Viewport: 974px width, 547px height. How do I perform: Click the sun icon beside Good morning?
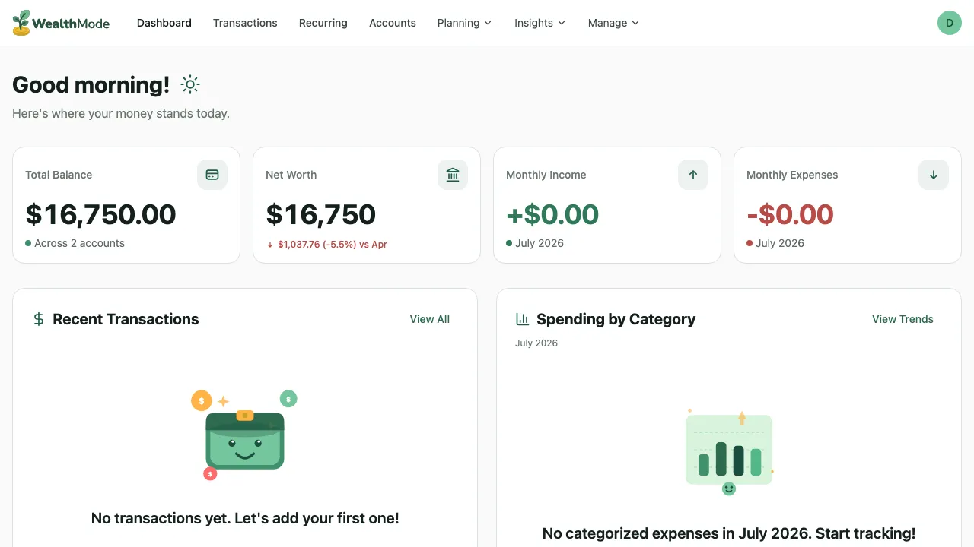190,84
